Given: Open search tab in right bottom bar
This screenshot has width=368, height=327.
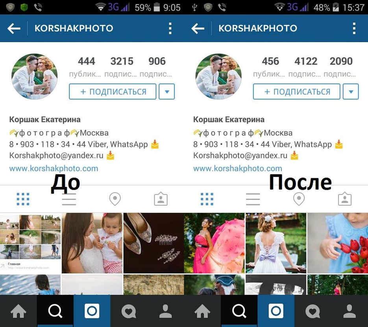Looking at the screenshot, I should click(239, 311).
